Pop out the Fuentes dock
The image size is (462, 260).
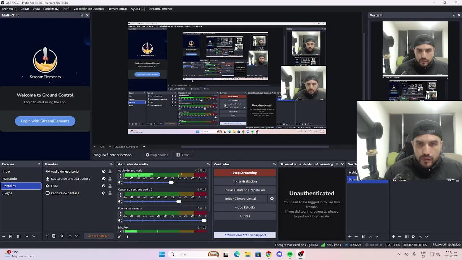pos(112,164)
